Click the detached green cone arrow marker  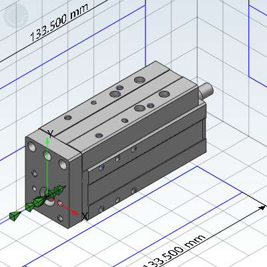point(15,216)
